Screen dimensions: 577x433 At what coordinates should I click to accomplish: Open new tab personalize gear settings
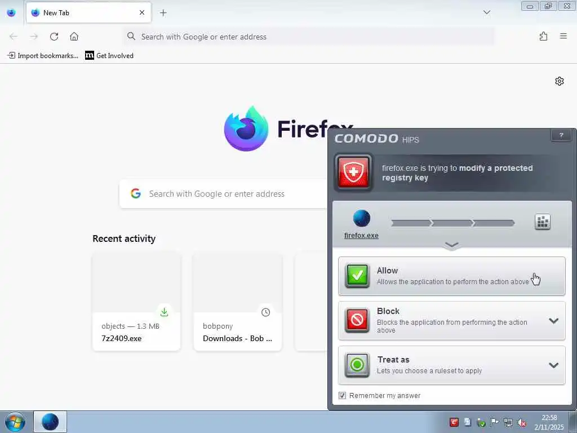click(x=559, y=81)
